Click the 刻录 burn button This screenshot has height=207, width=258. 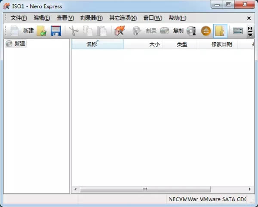pos(145,31)
